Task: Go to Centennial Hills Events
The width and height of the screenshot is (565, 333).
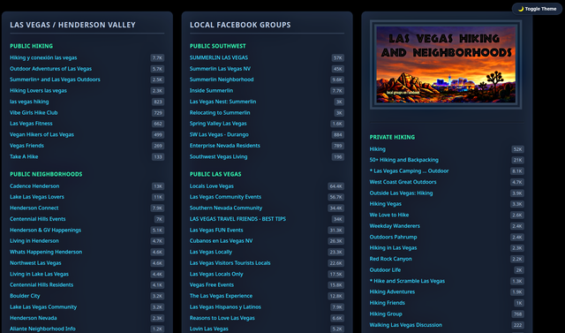Action: point(37,219)
